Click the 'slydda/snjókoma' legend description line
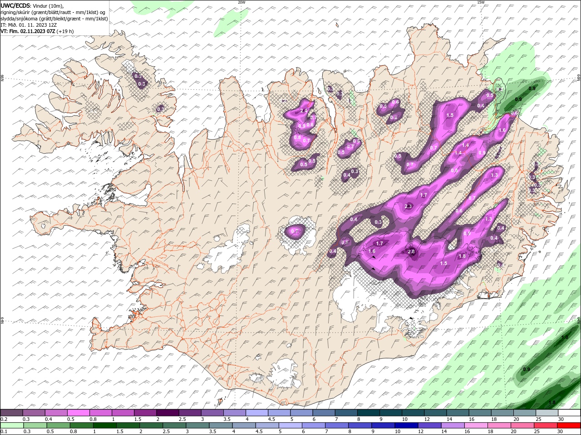The width and height of the screenshot is (581, 435). 54,19
